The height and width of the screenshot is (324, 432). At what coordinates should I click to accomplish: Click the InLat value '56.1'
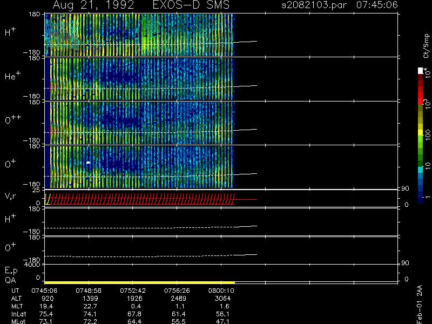(223, 314)
